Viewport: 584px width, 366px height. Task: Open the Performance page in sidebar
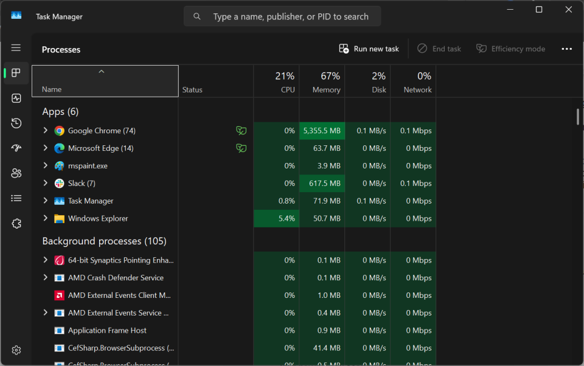pos(16,98)
